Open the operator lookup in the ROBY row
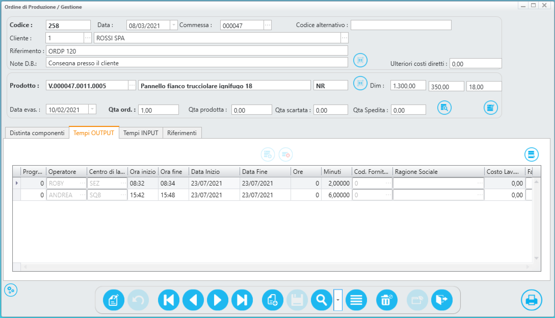The width and height of the screenshot is (555, 318). click(x=83, y=183)
